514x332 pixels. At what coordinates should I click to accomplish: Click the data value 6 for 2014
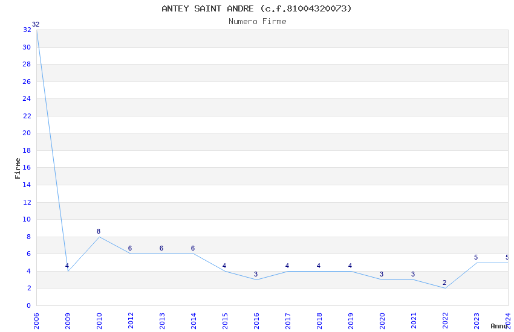pos(193,248)
